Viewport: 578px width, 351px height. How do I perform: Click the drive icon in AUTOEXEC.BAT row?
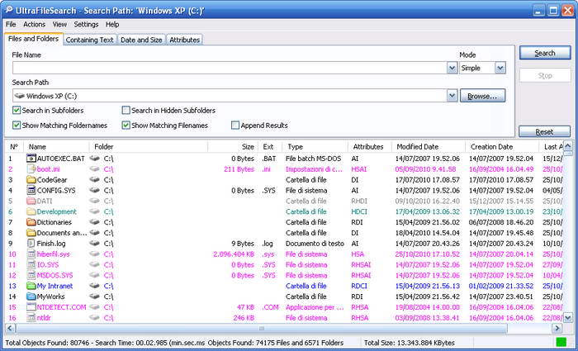95,159
